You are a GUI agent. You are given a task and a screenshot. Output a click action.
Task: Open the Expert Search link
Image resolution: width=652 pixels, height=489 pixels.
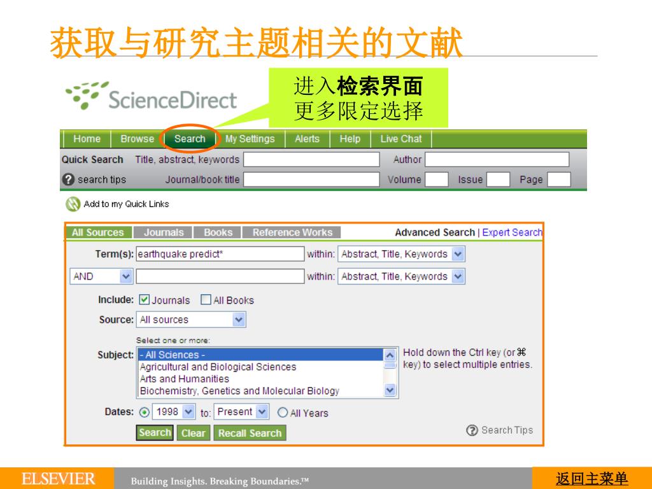(x=512, y=232)
